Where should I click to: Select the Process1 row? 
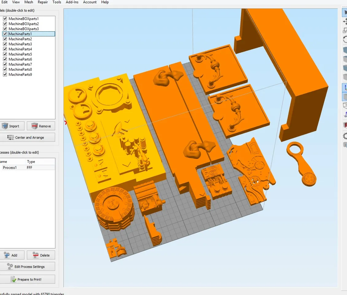[27, 167]
